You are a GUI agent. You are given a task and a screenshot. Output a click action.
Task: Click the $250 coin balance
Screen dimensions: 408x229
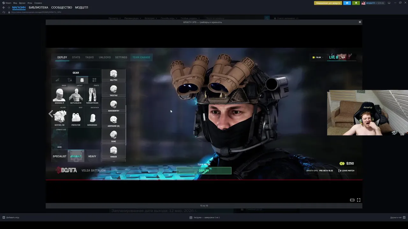347,163
